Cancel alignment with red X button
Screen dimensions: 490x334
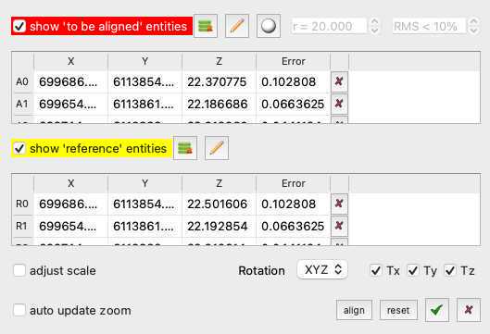(x=469, y=310)
